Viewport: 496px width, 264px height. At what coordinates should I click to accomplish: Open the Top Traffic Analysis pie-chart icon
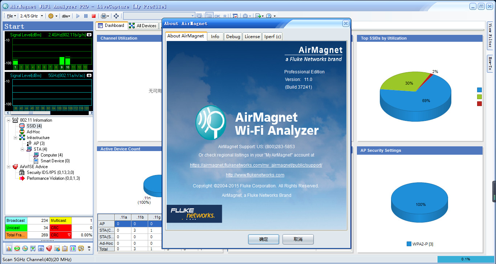57,248
